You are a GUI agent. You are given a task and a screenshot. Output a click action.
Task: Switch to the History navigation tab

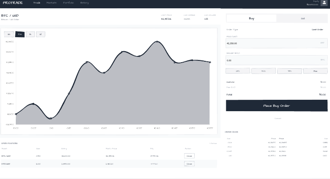(84, 3)
